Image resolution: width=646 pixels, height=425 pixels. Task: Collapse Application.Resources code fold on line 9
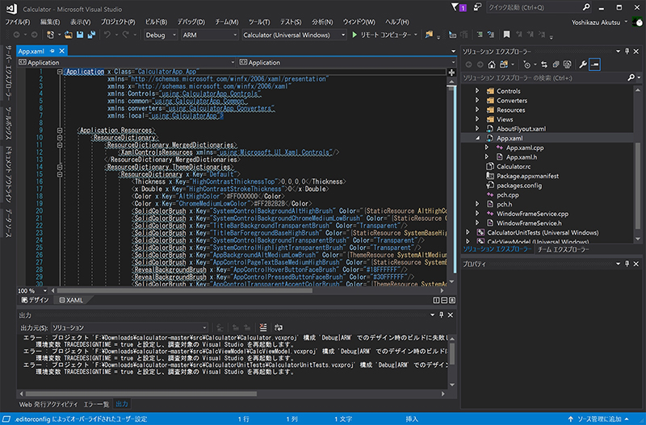[x=60, y=131]
